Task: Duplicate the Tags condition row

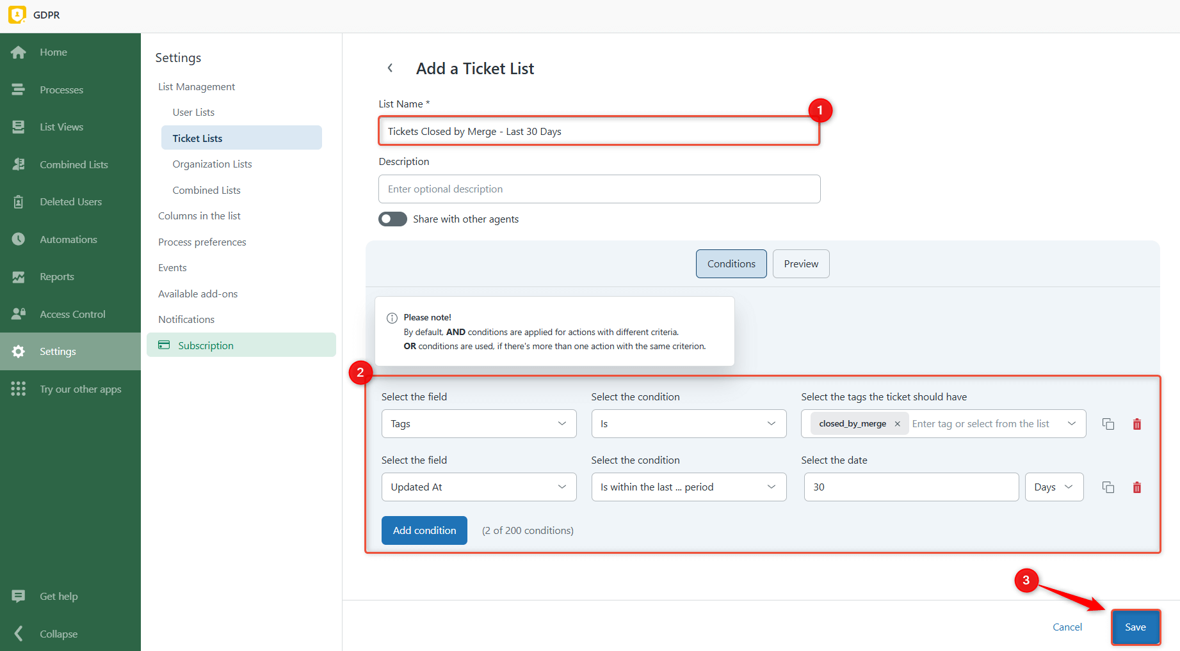Action: point(1108,424)
